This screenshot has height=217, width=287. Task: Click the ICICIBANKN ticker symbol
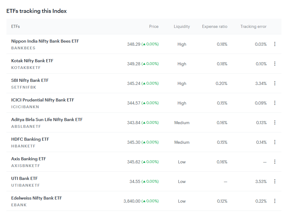[x=25, y=107]
